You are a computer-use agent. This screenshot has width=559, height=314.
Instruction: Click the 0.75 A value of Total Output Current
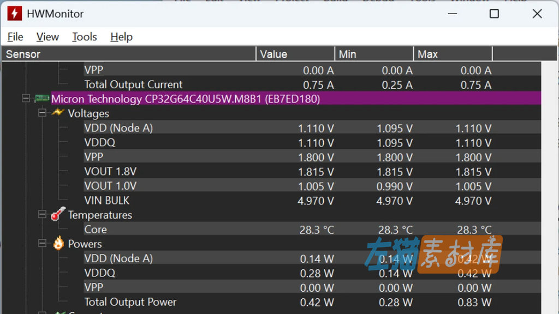(318, 85)
